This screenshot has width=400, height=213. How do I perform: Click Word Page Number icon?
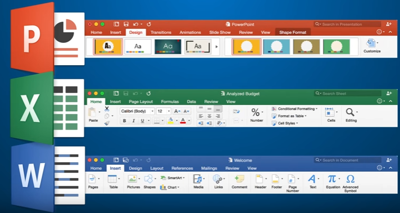point(292,179)
